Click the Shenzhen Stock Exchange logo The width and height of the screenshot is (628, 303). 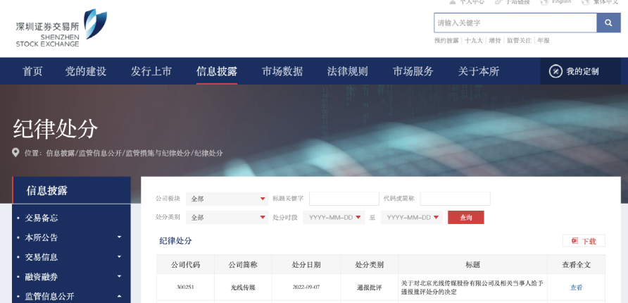coord(61,28)
